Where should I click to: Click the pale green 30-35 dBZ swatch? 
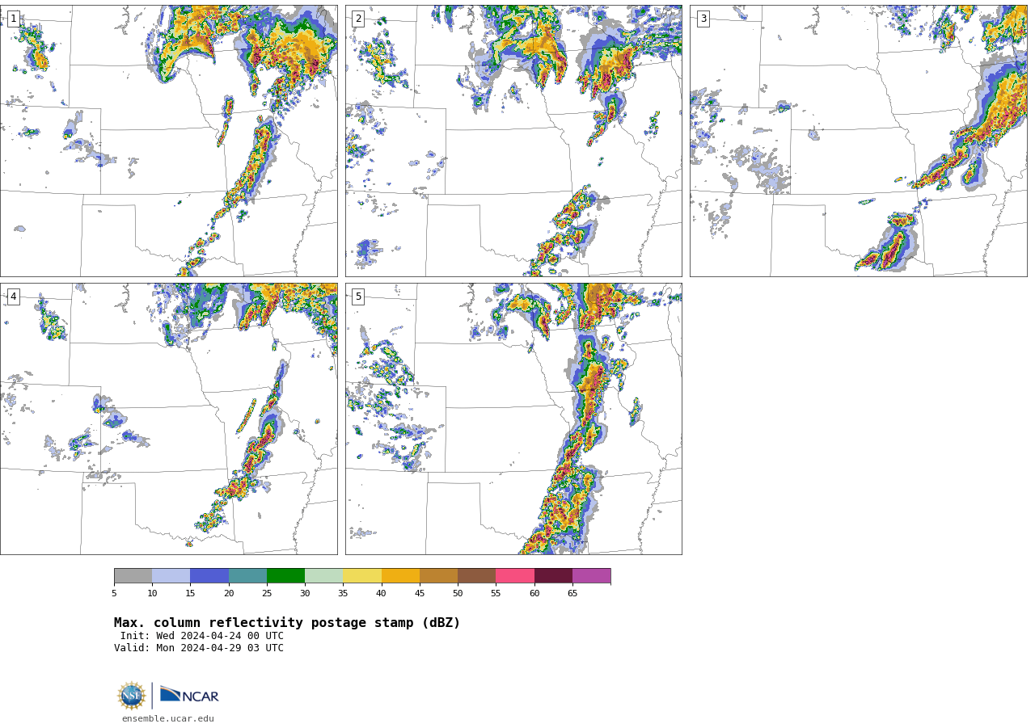(x=323, y=576)
